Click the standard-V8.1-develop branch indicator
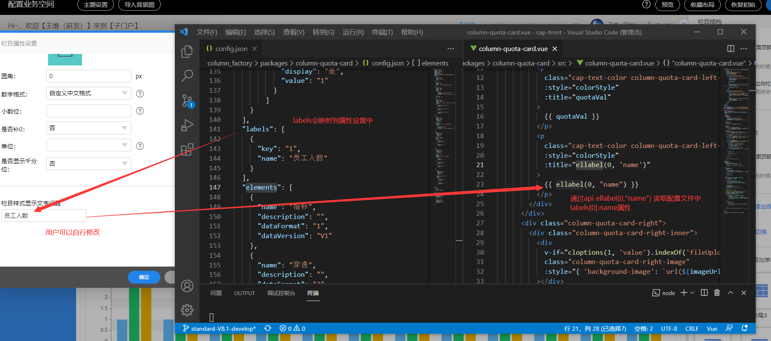 [219, 329]
